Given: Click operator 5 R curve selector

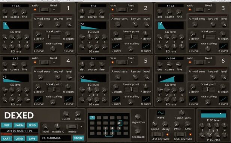Looking at the screenshot, I should [146, 99].
